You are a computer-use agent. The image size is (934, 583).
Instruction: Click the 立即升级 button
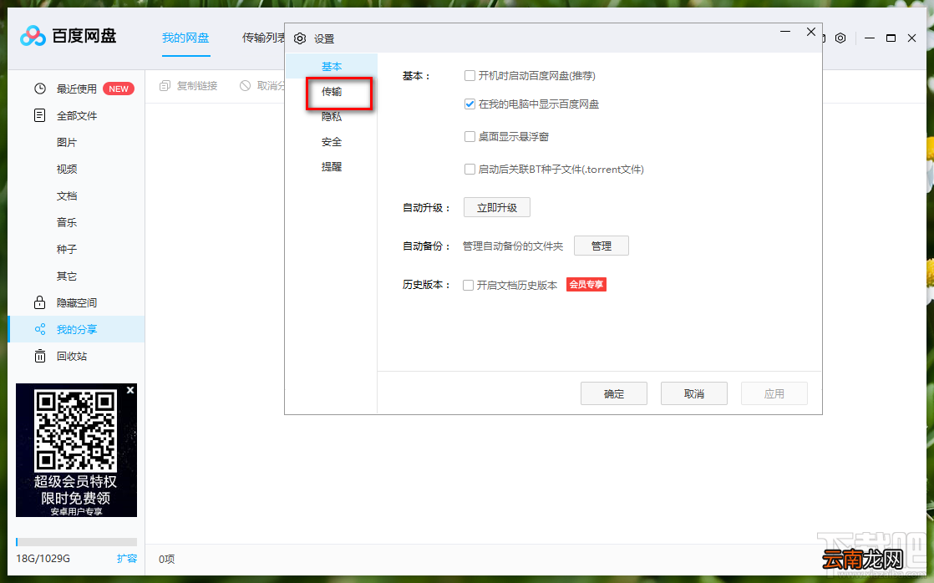tap(497, 207)
